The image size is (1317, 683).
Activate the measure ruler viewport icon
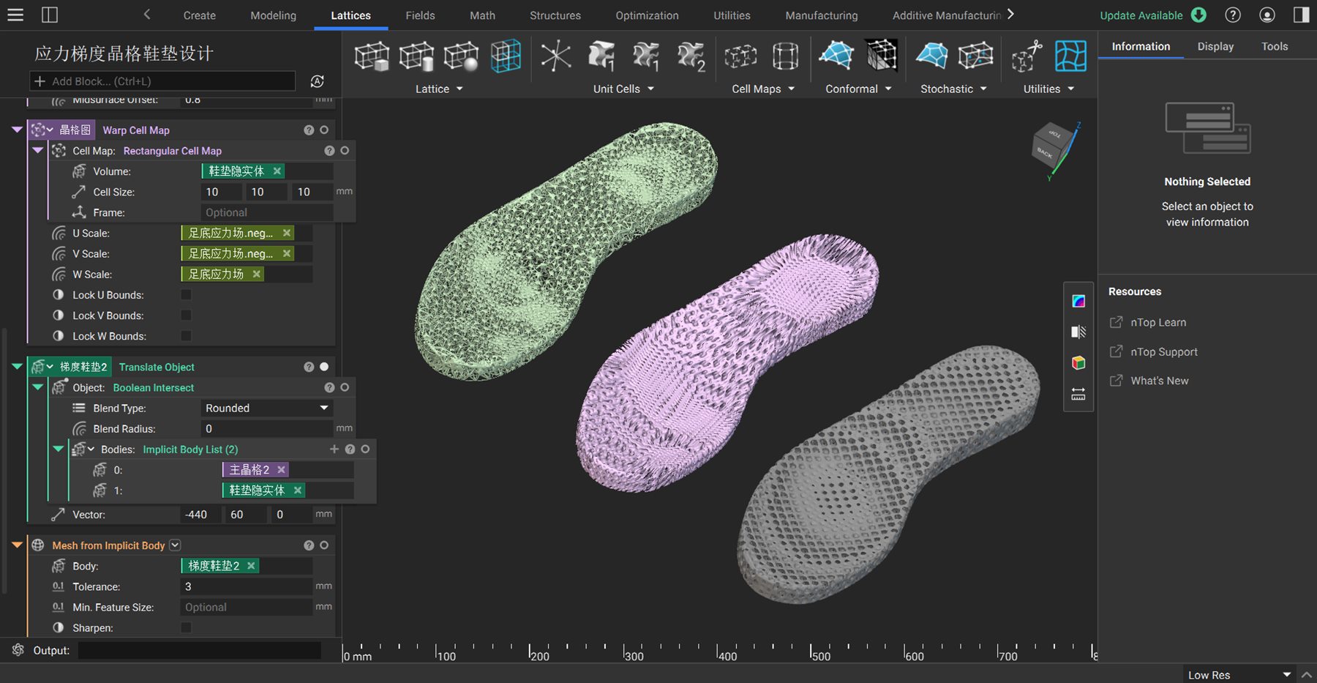coord(1078,395)
